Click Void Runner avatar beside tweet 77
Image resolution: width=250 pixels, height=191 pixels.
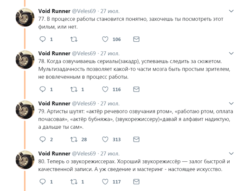(x=25, y=17)
